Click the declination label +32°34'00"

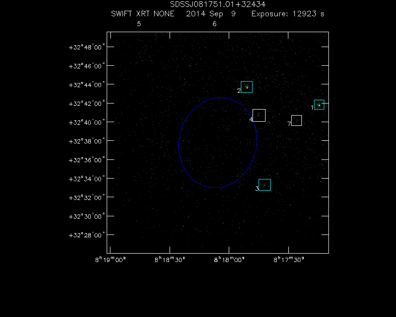[87, 179]
